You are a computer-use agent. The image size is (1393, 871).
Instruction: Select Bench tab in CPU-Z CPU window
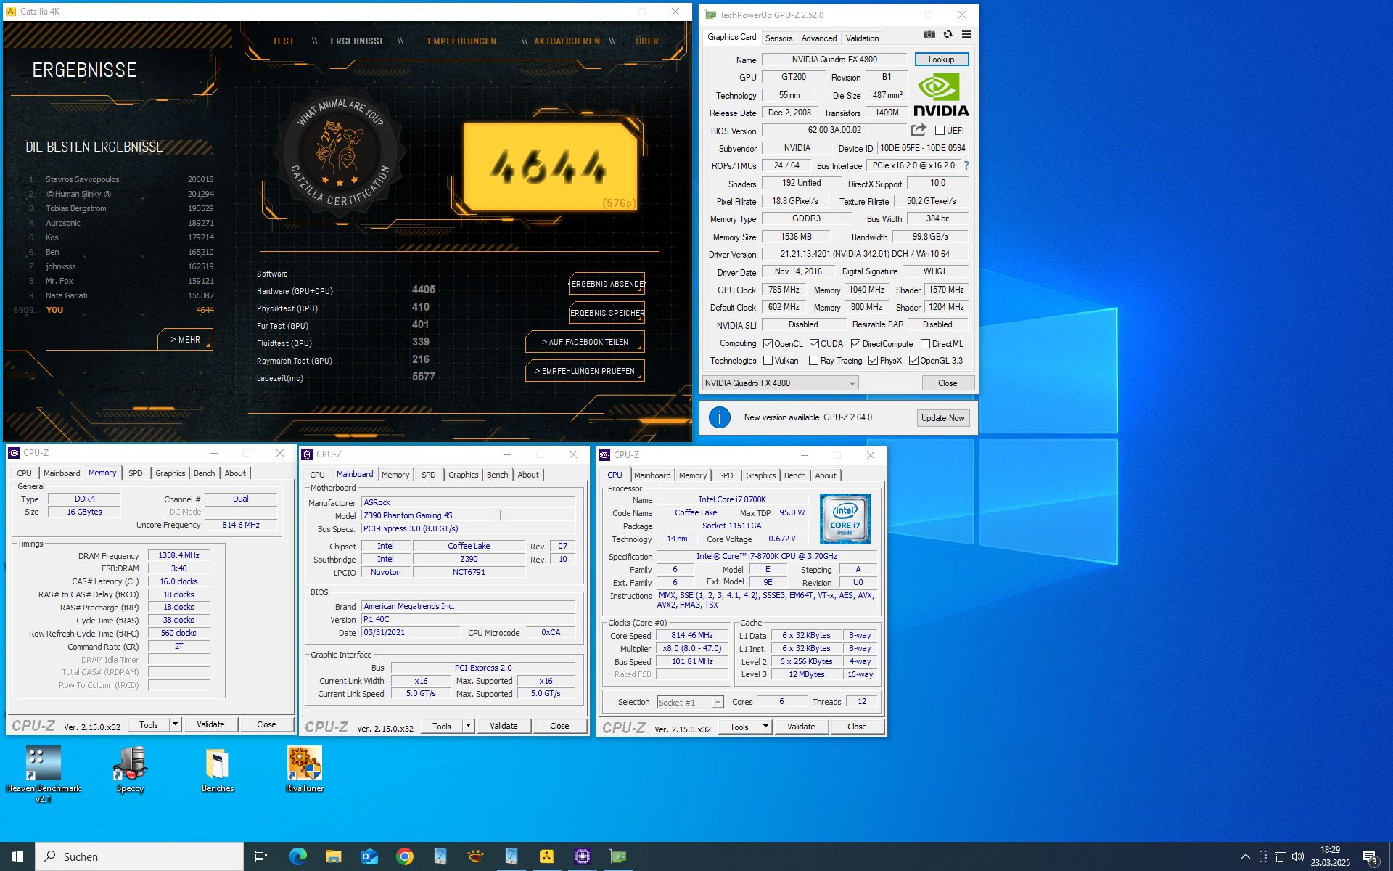point(794,475)
